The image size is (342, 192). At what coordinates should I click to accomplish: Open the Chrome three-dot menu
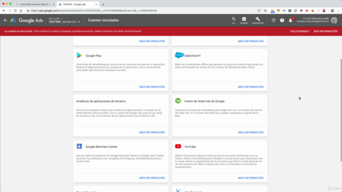point(338,11)
